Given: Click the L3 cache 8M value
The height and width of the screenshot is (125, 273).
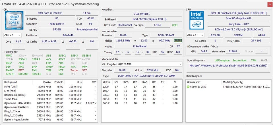Looking at the screenshot, I should click(x=92, y=41).
